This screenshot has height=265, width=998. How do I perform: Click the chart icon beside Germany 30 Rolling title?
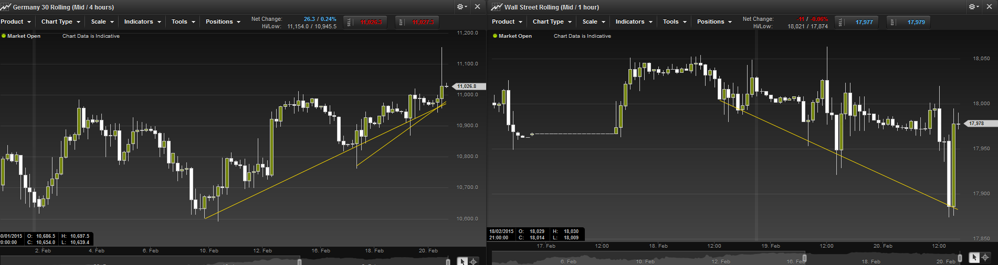6,7
